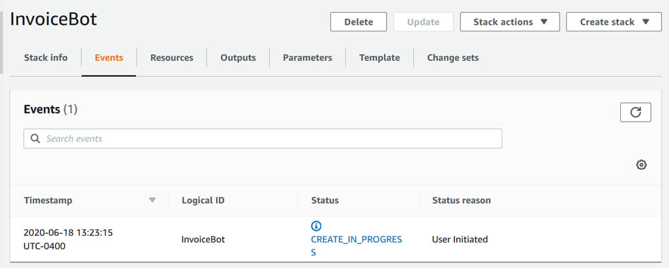The image size is (669, 268).
Task: Open the Stack actions dropdown
Action: pyautogui.click(x=510, y=22)
